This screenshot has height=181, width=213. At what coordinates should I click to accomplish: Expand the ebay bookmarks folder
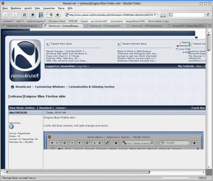20,21
